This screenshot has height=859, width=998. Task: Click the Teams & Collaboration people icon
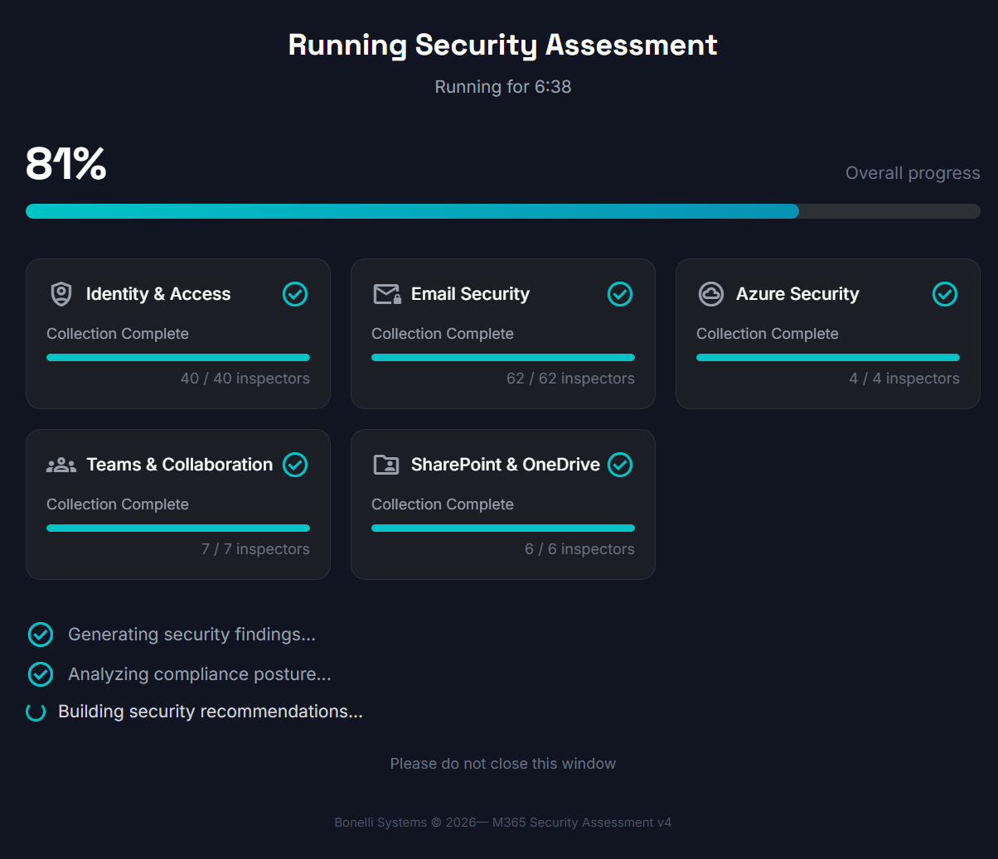pyautogui.click(x=61, y=465)
